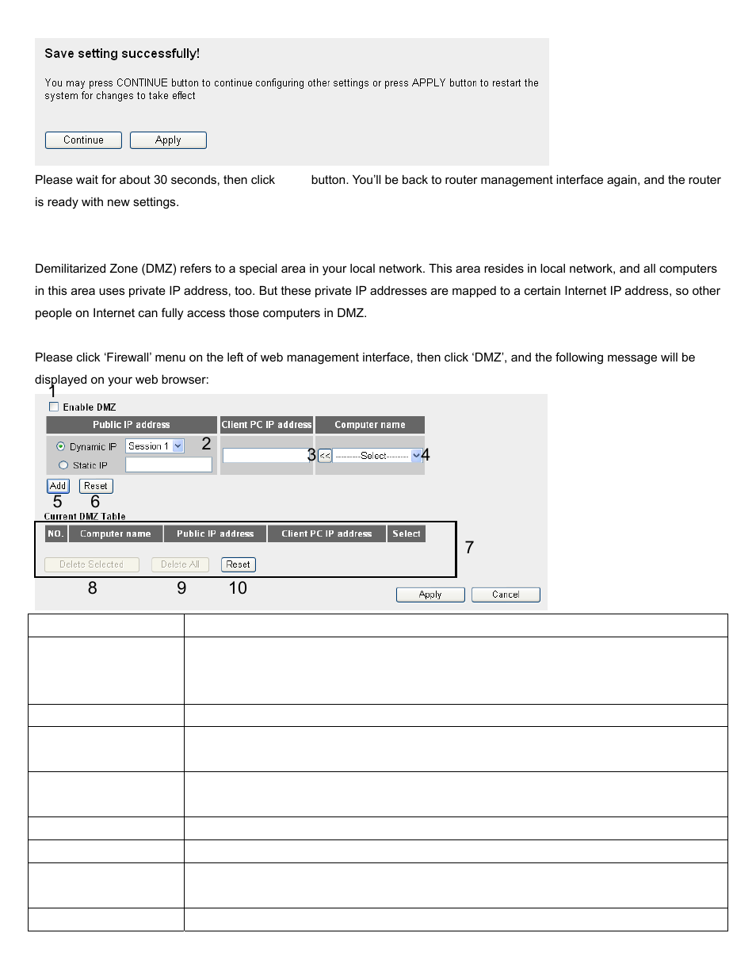The image size is (756, 979).
Task: Click the Client PC IP address table header
Action: tap(326, 533)
